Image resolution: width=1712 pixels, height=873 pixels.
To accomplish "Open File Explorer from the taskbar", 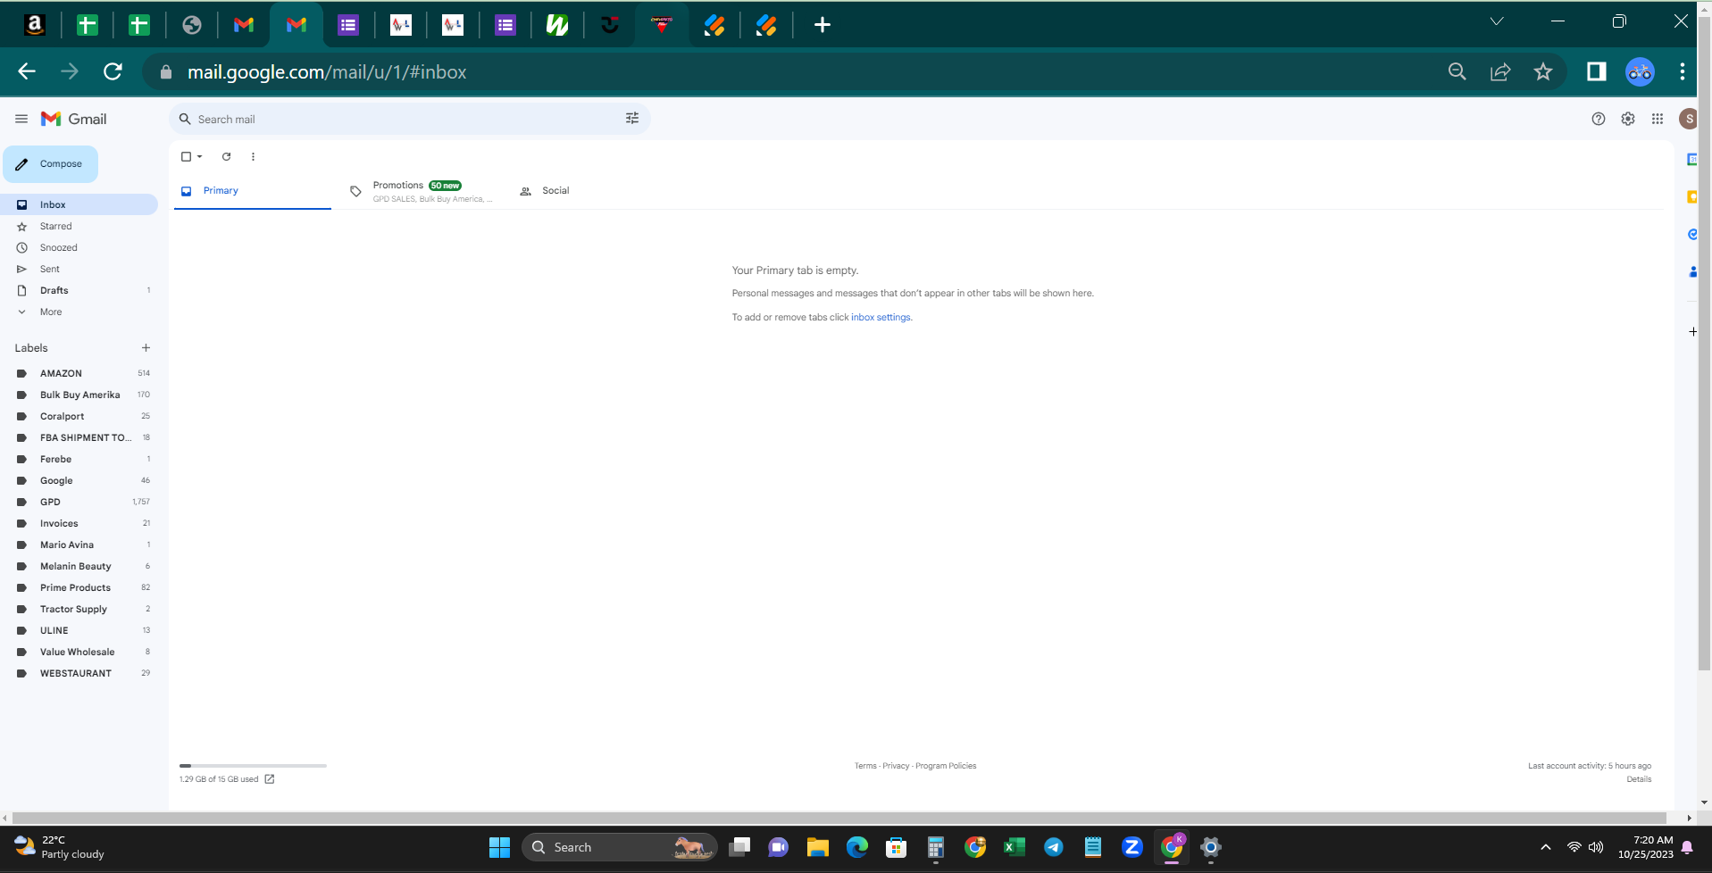I will click(818, 847).
